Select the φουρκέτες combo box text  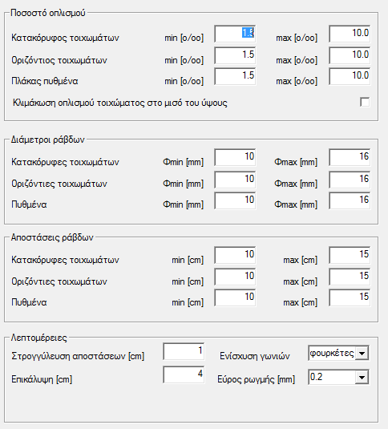click(332, 353)
